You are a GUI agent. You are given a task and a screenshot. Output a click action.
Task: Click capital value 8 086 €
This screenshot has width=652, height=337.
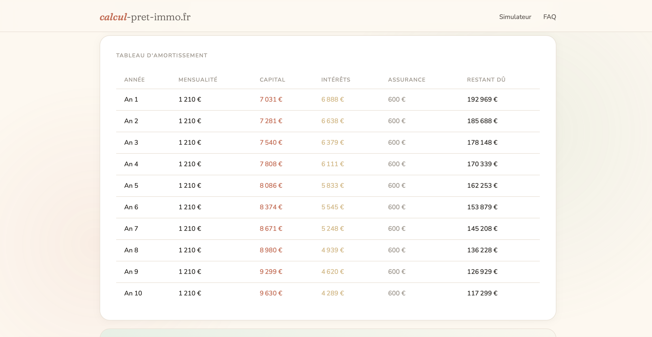[x=271, y=186]
